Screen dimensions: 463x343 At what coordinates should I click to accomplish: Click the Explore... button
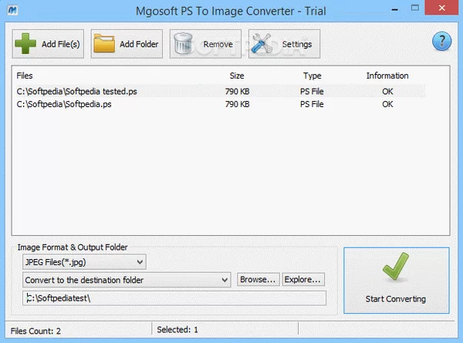coord(303,279)
